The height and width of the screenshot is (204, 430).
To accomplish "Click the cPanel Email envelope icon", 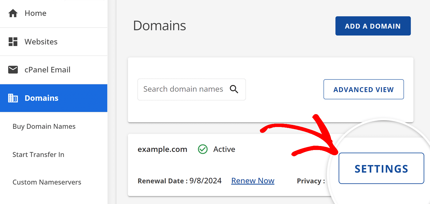I will click(x=13, y=70).
